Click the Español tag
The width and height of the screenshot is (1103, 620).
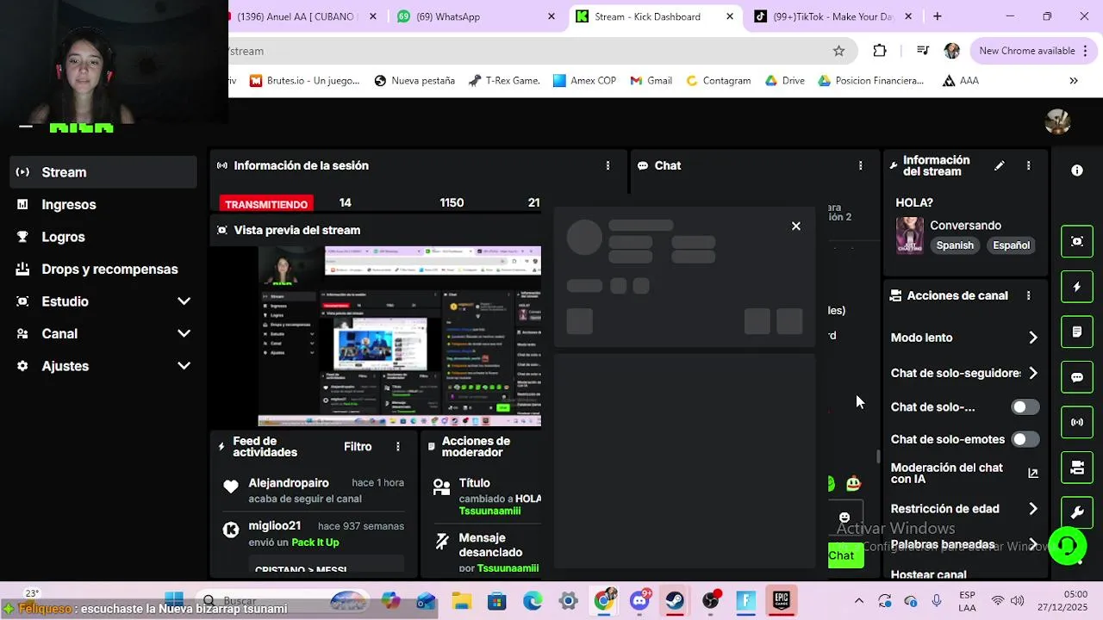[1011, 245]
